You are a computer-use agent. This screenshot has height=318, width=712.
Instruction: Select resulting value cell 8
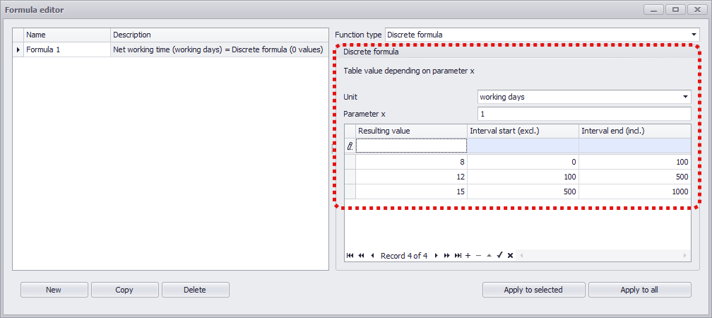coord(411,163)
